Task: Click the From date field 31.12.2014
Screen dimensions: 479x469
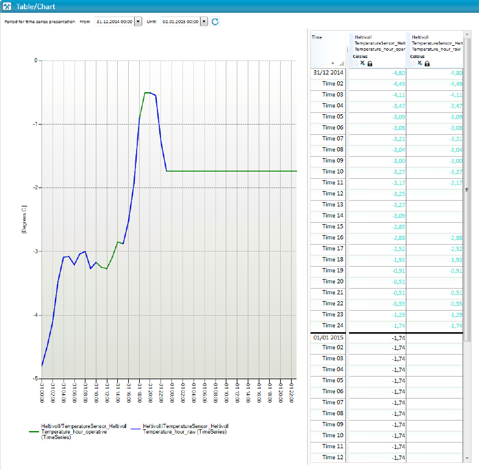Action: [x=113, y=21]
